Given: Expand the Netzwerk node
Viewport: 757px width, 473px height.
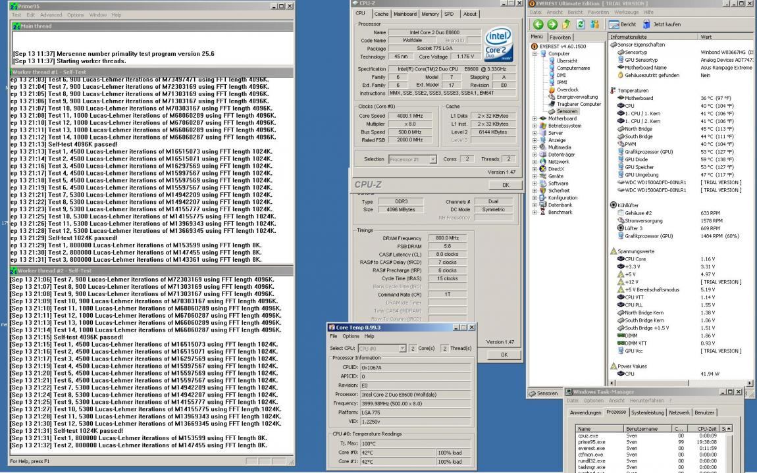Looking at the screenshot, I should (535, 162).
